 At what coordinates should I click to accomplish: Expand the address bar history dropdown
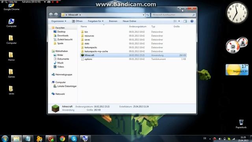pyautogui.click(x=143, y=15)
